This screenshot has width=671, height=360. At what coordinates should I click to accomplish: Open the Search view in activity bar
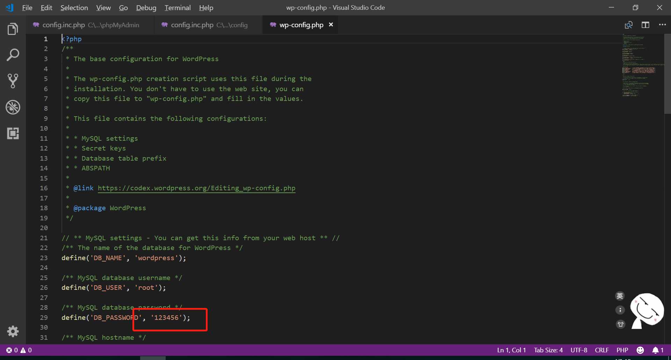tap(13, 55)
